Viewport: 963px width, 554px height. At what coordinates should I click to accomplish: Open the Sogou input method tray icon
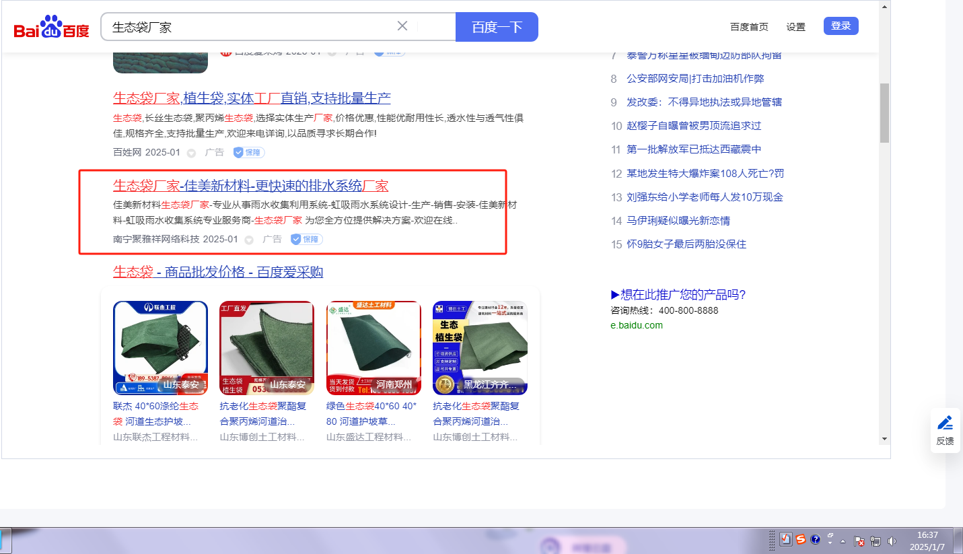point(801,539)
